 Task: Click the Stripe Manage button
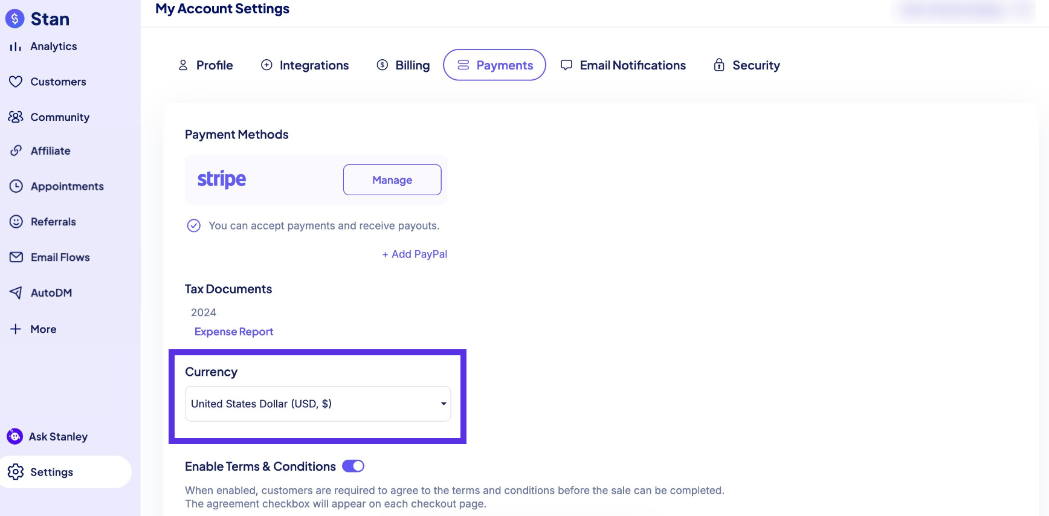(392, 180)
